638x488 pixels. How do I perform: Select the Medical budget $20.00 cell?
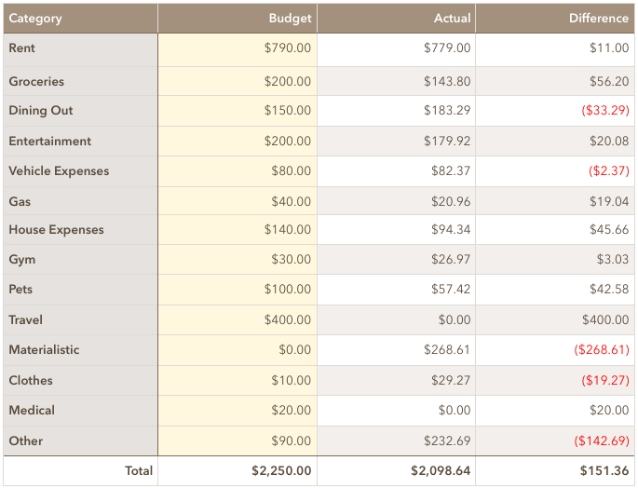(238, 411)
